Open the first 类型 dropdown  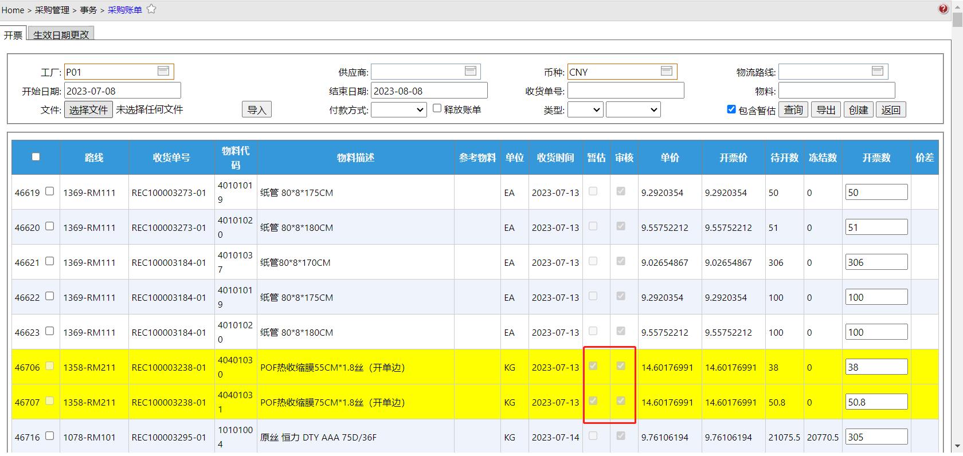[585, 109]
